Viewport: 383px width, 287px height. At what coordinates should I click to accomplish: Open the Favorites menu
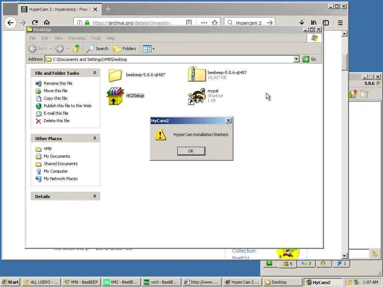pyautogui.click(x=77, y=38)
